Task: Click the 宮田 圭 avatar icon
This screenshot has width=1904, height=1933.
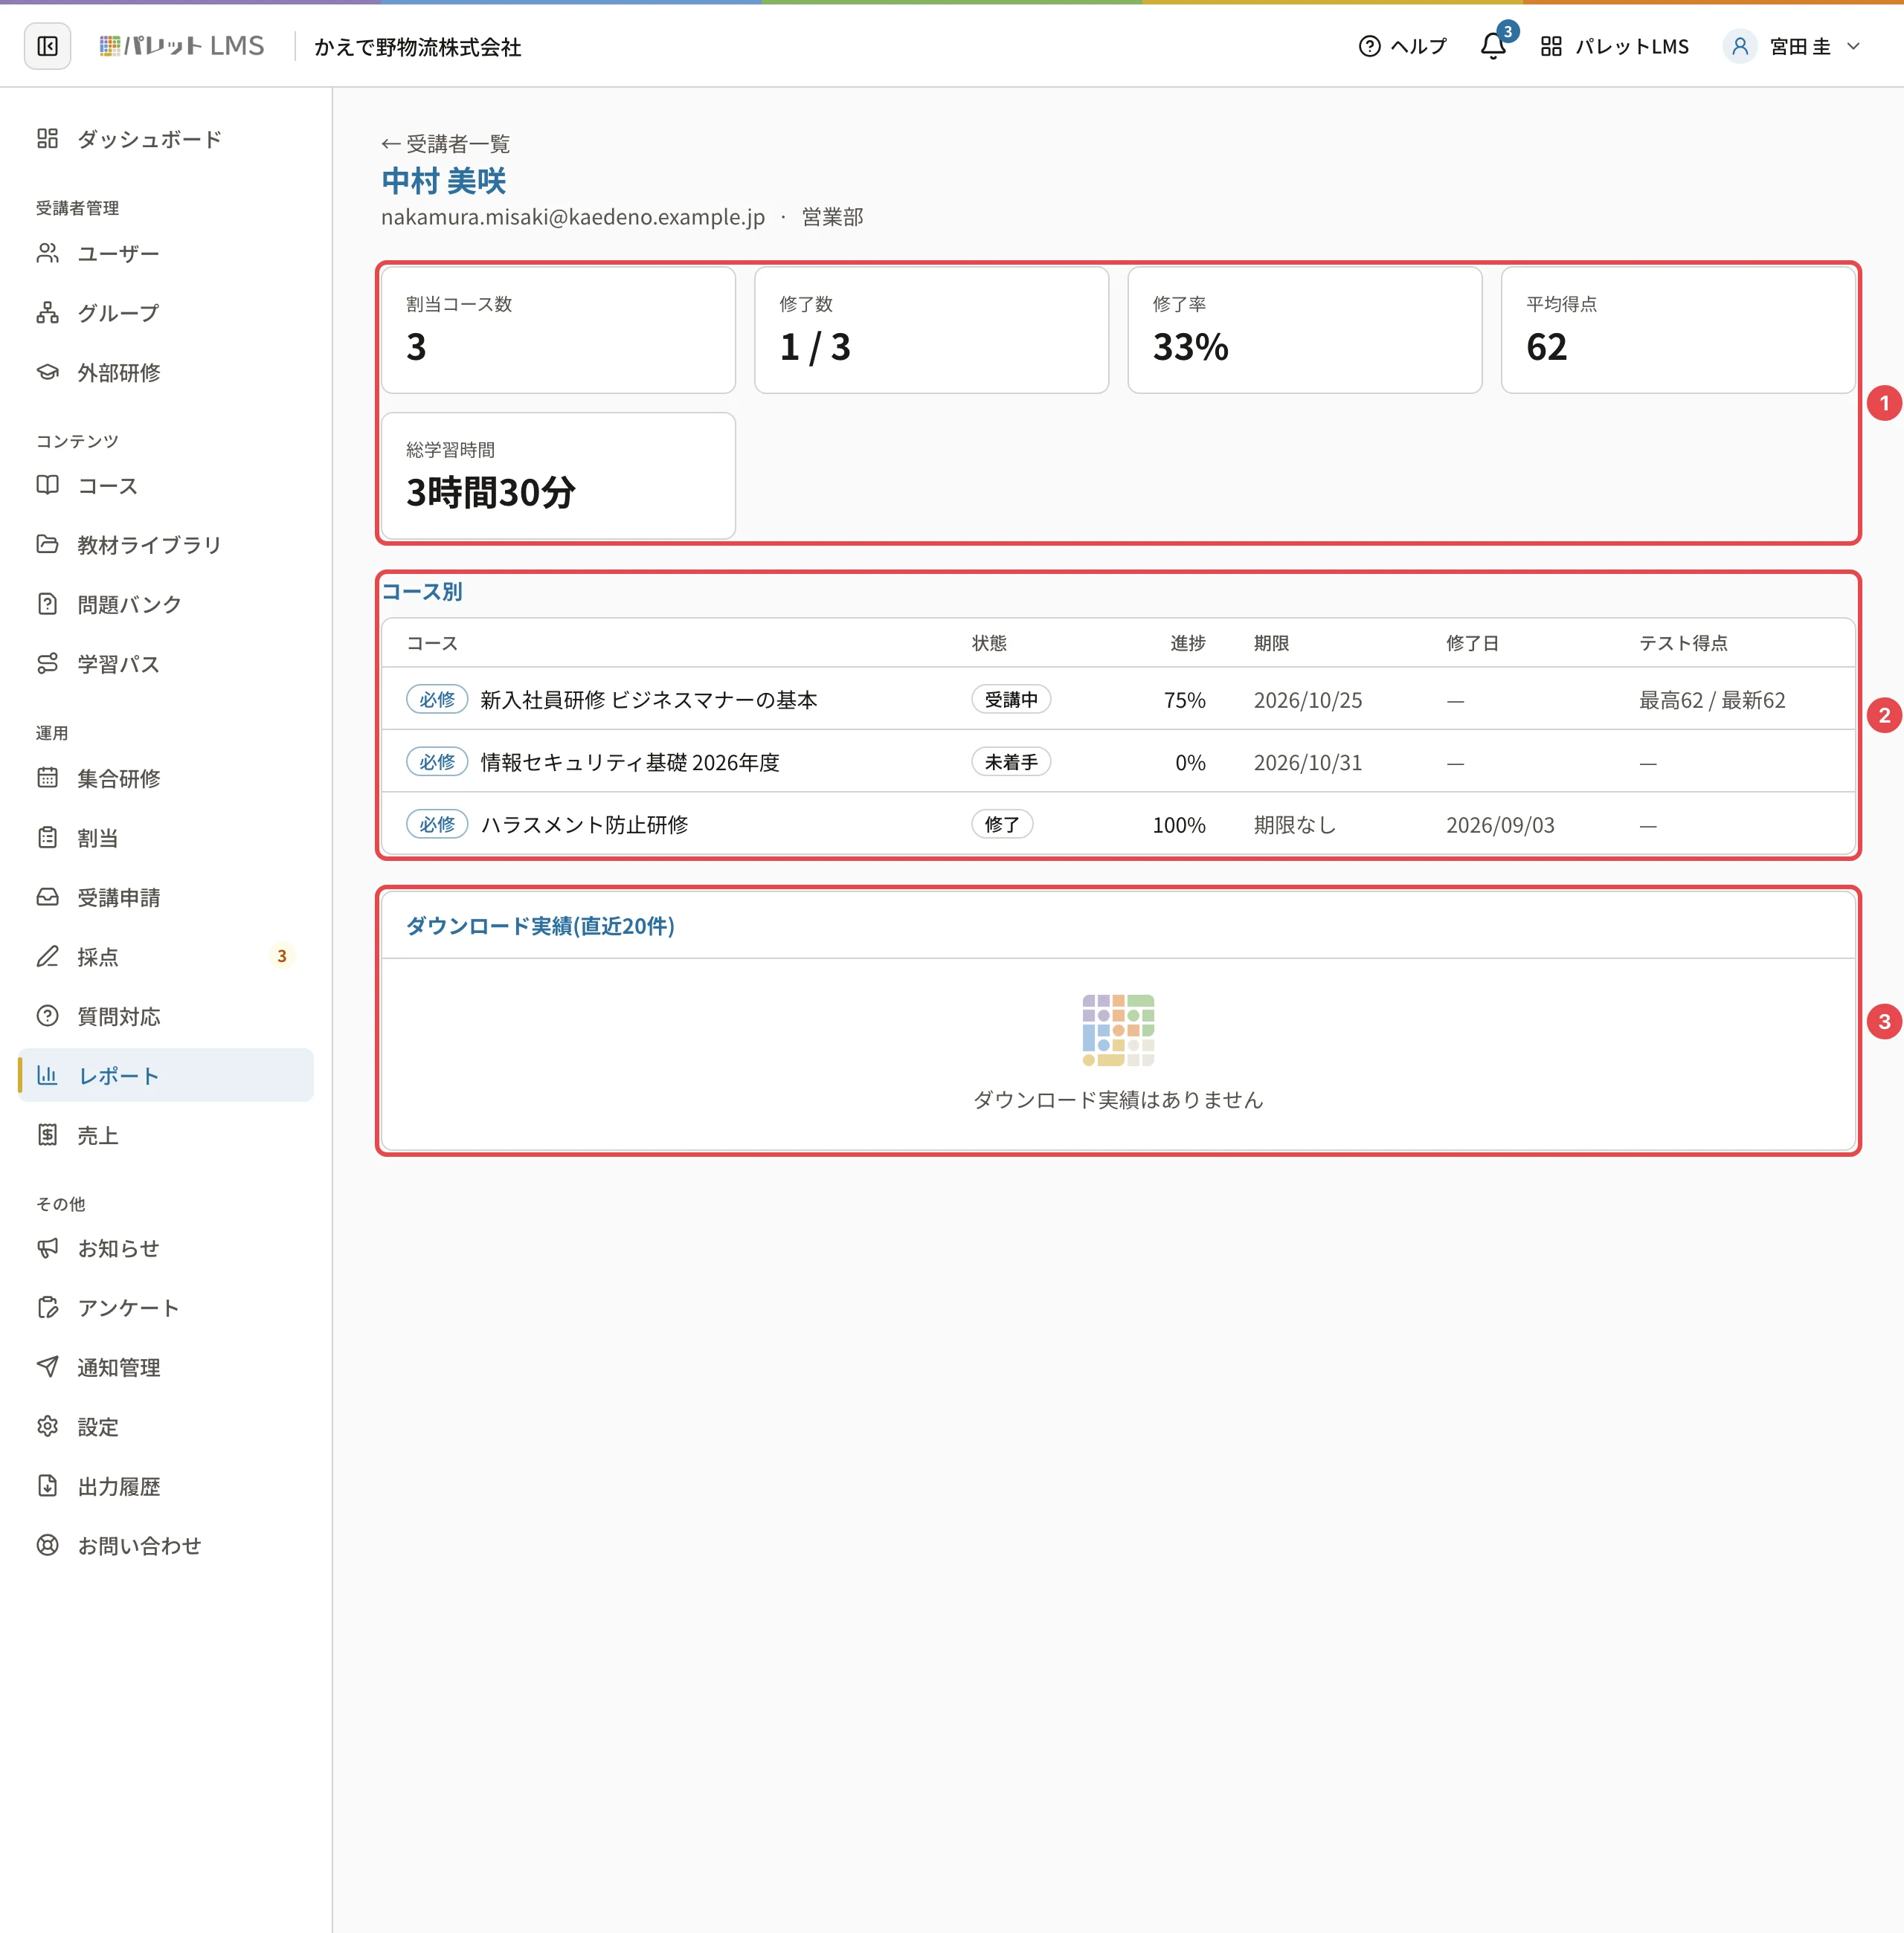Action: [1740, 46]
